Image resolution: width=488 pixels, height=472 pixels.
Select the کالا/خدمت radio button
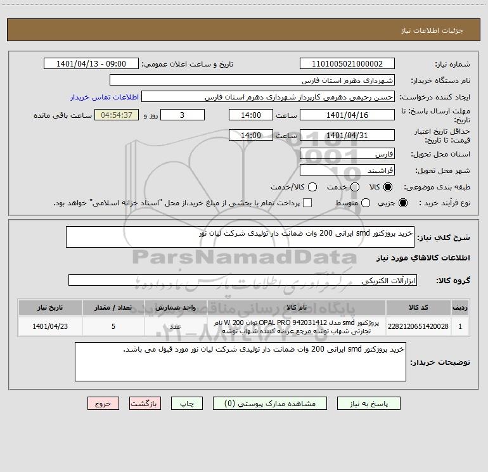pos(312,187)
